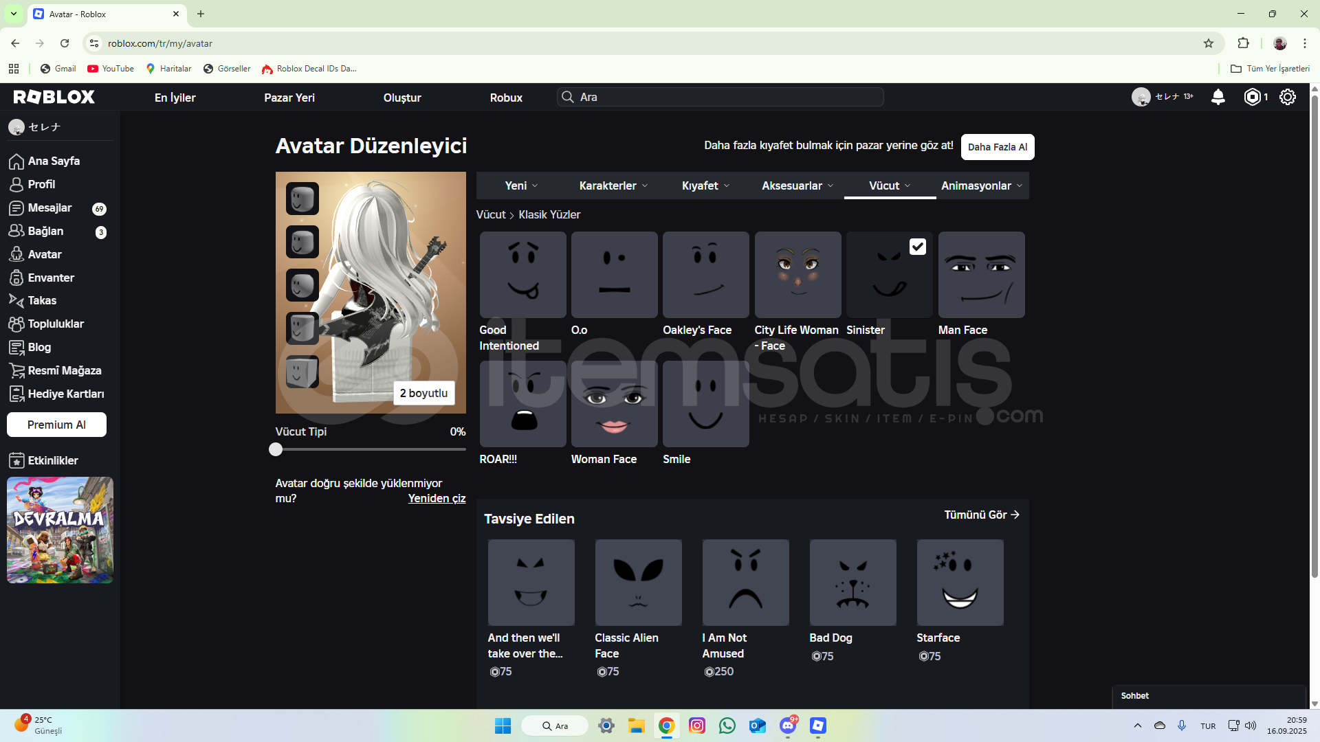Equip Oakley's Face
This screenshot has height=742, width=1320.
tap(705, 275)
